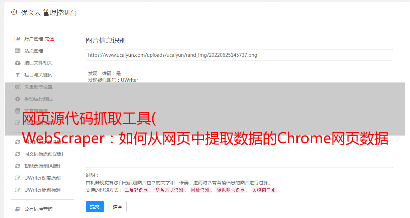Click the cloud upload icon for 接口文件相关
This screenshot has width=410, height=218.
[x=18, y=63]
